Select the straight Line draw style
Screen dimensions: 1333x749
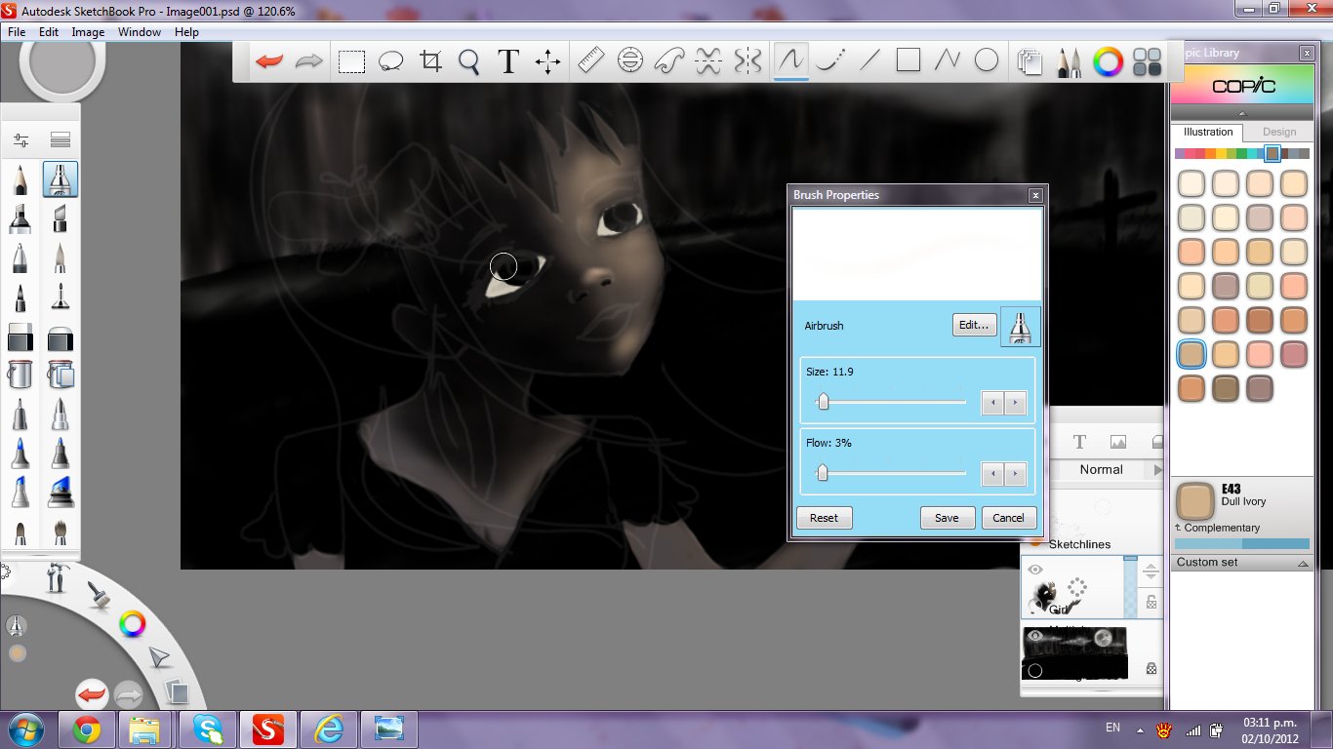[868, 61]
